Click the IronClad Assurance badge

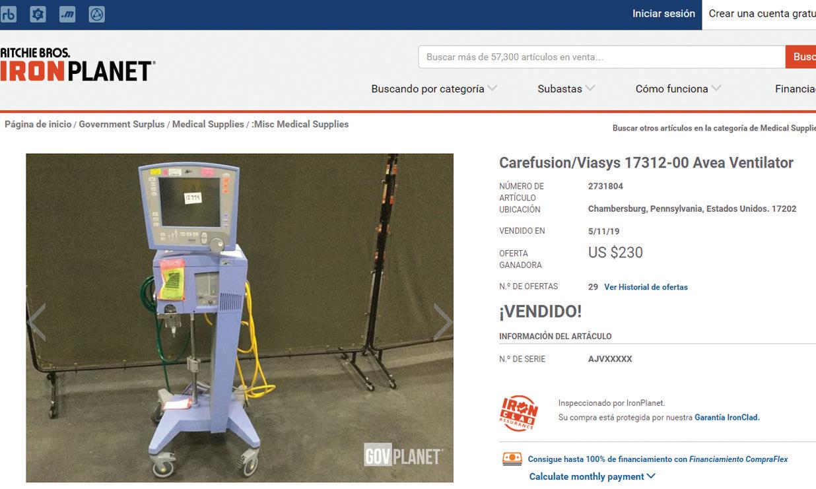click(x=520, y=413)
